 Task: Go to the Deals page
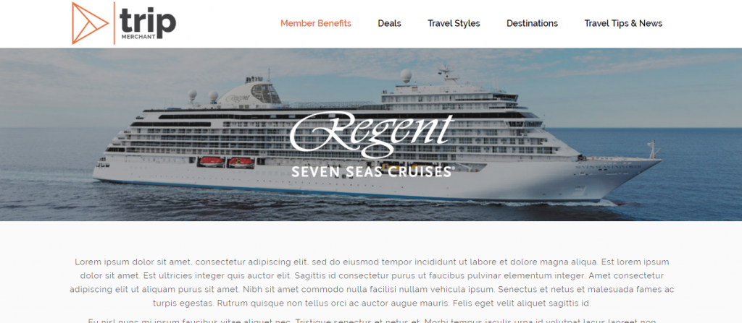pyautogui.click(x=389, y=23)
